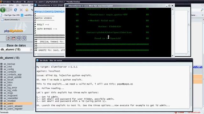Open the as_contacts_app table
This screenshot has height=114, width=204.
12,75
